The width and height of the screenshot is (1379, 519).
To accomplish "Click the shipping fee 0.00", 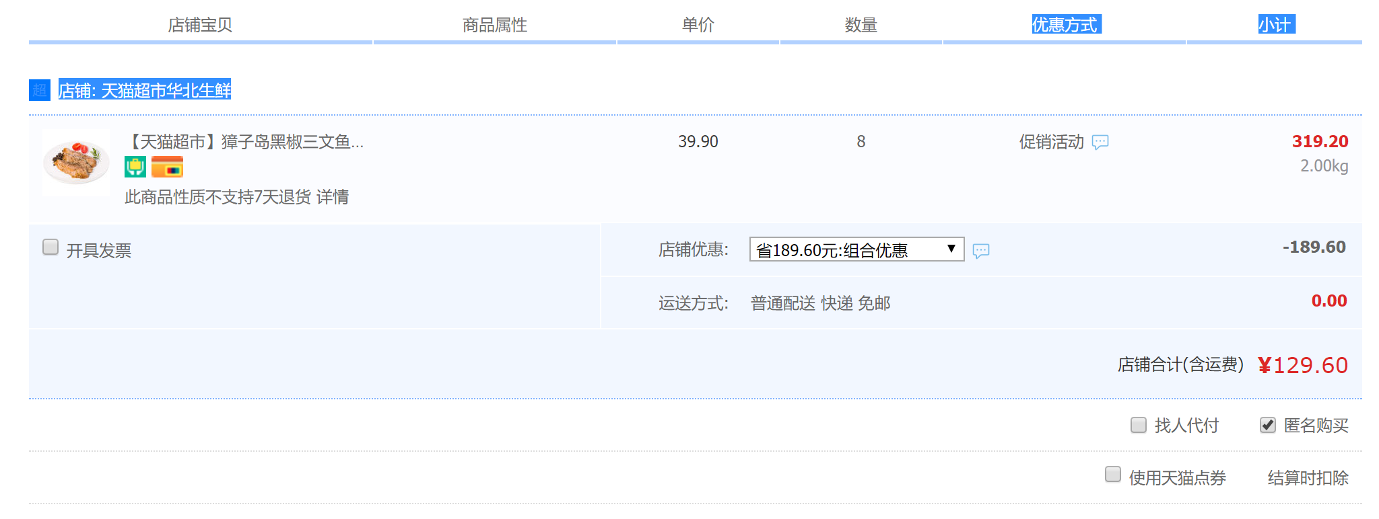I will [x=1329, y=301].
